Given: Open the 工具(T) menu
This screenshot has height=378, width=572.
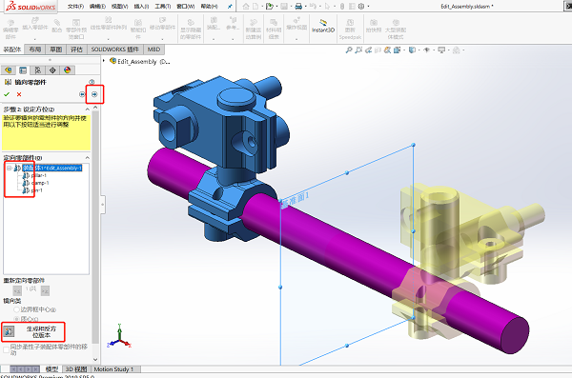Looking at the screenshot, I should [x=163, y=7].
